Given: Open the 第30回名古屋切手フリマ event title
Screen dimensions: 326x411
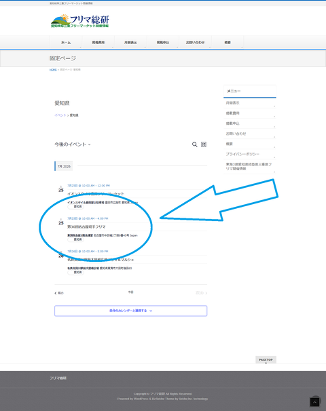Looking at the screenshot, I should (86, 227).
